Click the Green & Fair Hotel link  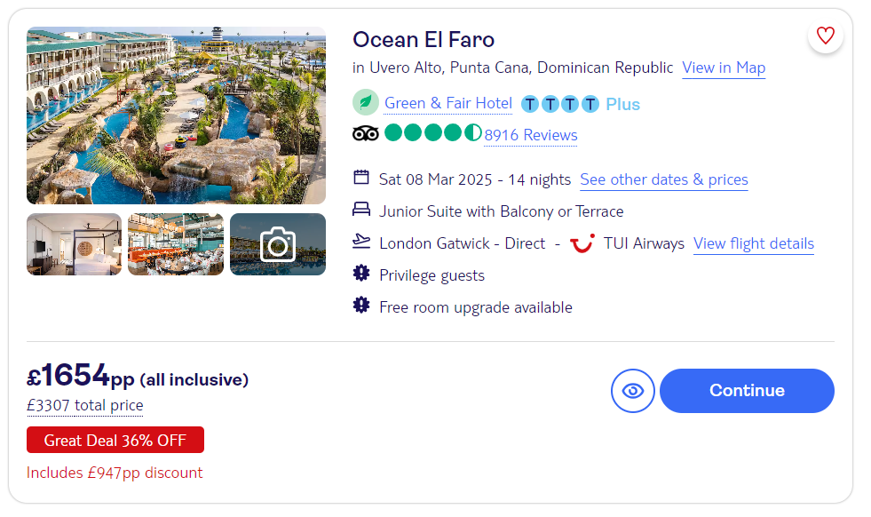pyautogui.click(x=448, y=104)
